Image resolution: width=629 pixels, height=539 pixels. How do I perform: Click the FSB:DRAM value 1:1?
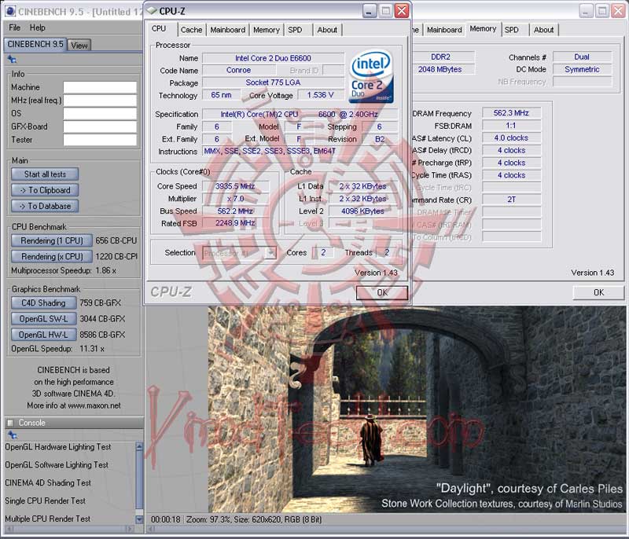511,126
